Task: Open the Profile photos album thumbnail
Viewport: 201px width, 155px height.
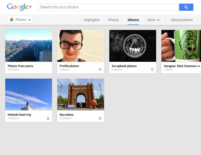Action: (81, 46)
